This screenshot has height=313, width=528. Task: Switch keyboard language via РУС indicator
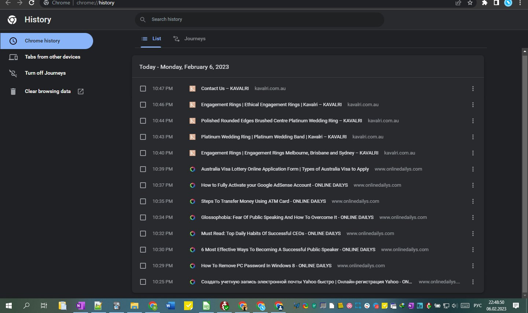click(x=478, y=306)
